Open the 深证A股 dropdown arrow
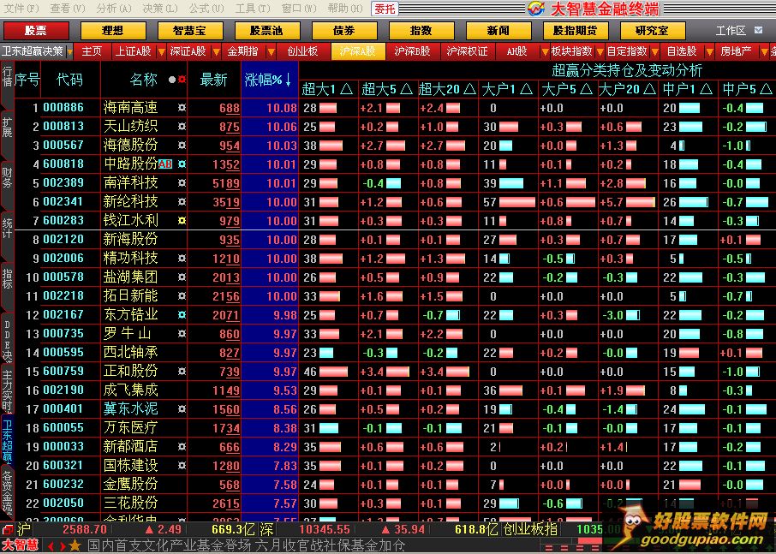 pos(217,51)
